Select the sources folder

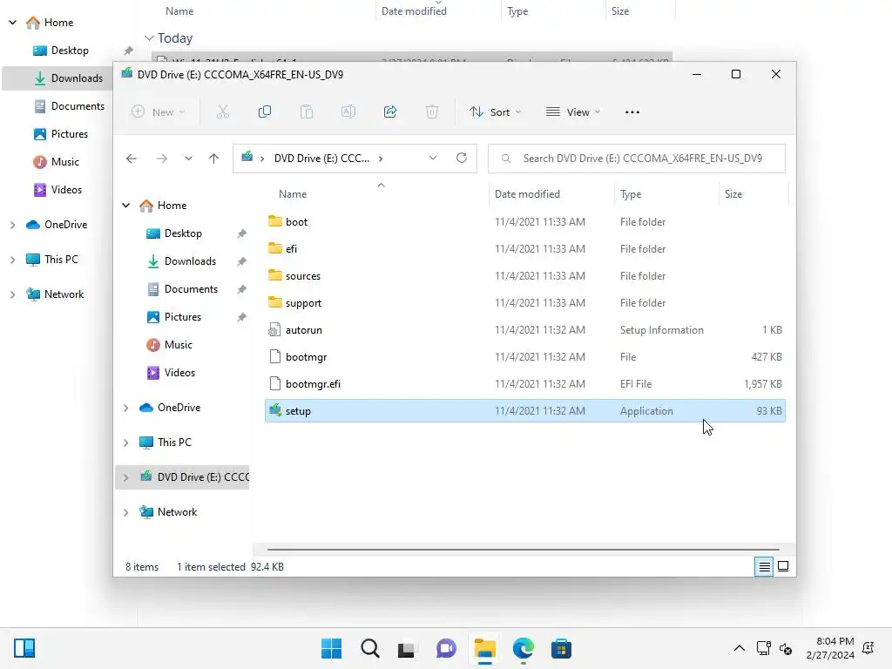click(x=524, y=276)
